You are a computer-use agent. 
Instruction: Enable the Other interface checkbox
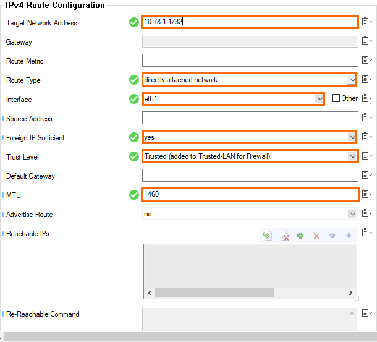pyautogui.click(x=336, y=98)
